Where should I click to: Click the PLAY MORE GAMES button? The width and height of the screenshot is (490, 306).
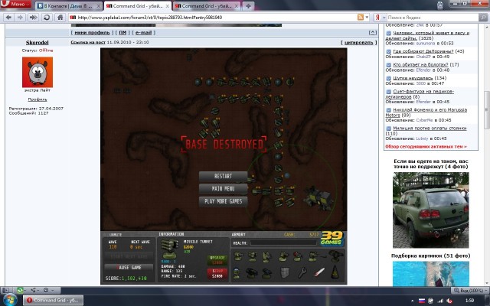pyautogui.click(x=223, y=201)
